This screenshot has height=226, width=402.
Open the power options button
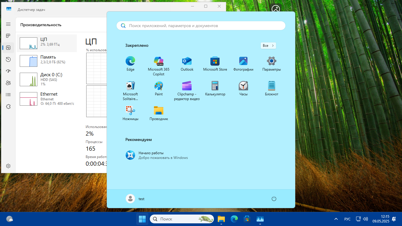[x=274, y=199]
